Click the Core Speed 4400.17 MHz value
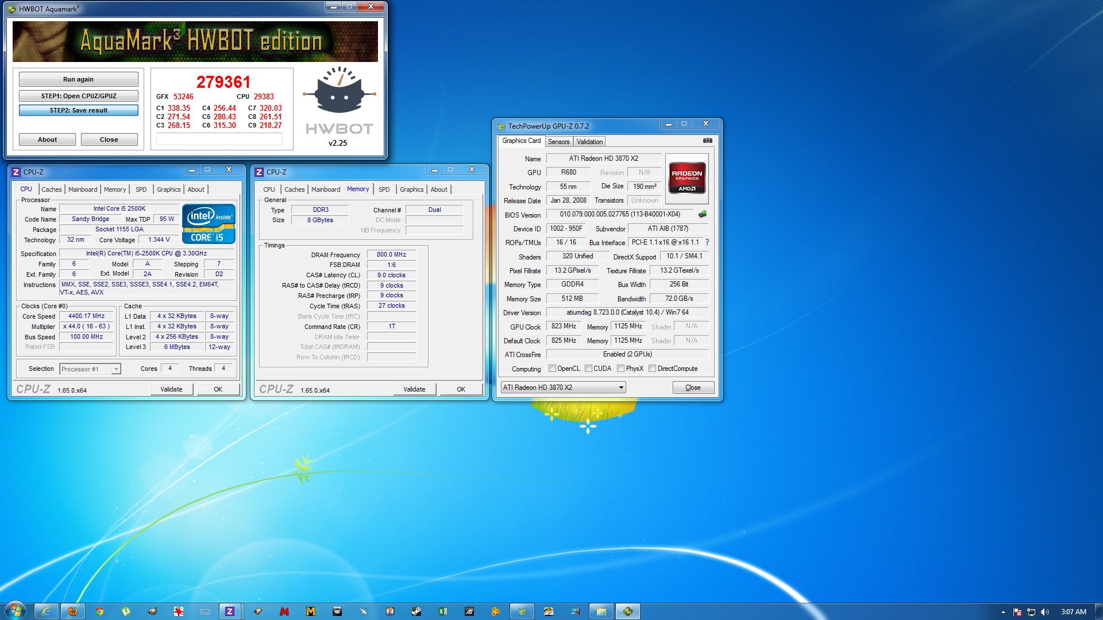The height and width of the screenshot is (620, 1103). pos(86,316)
